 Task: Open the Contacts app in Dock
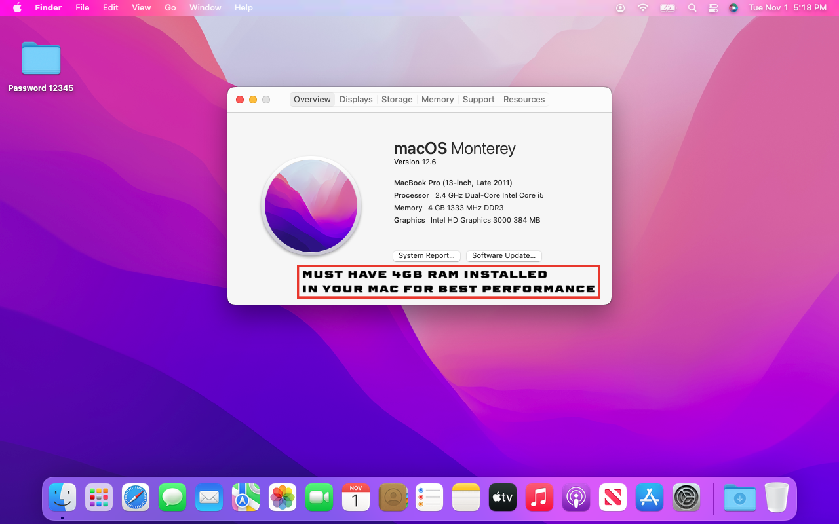click(393, 498)
